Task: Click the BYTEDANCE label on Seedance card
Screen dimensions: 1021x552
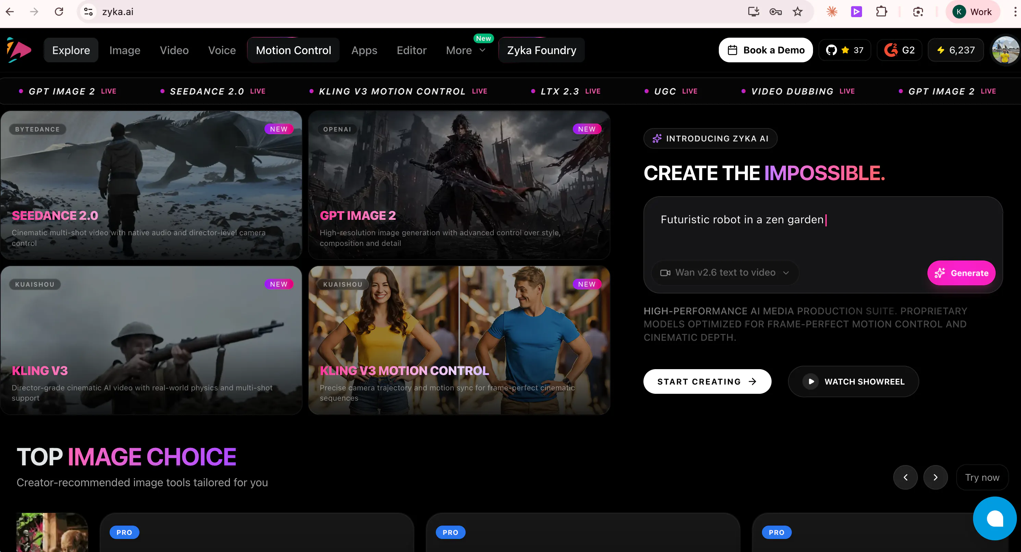Action: pyautogui.click(x=37, y=129)
